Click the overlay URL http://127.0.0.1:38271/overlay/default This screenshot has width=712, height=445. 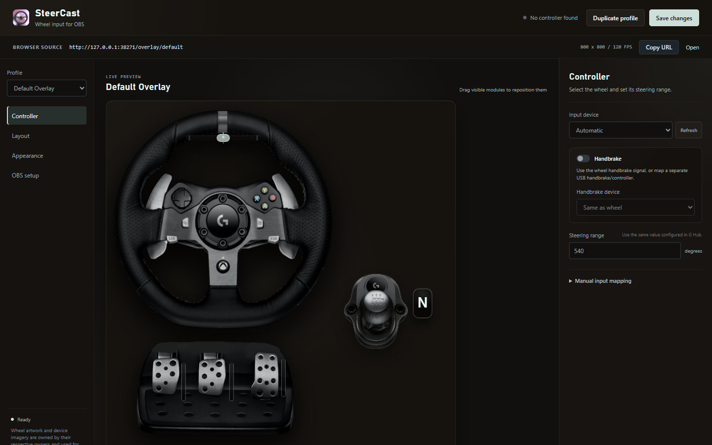pos(126,47)
